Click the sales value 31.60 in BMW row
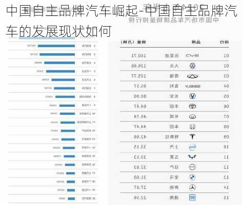242x205 pixels. click(x=140, y=177)
